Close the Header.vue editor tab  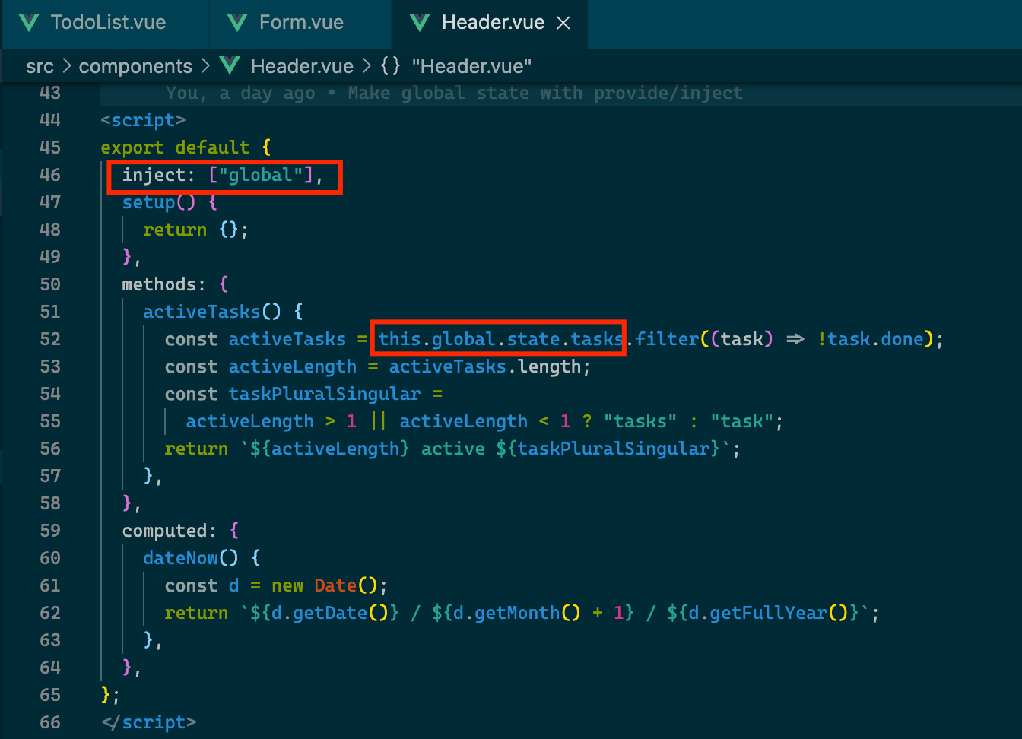point(563,24)
